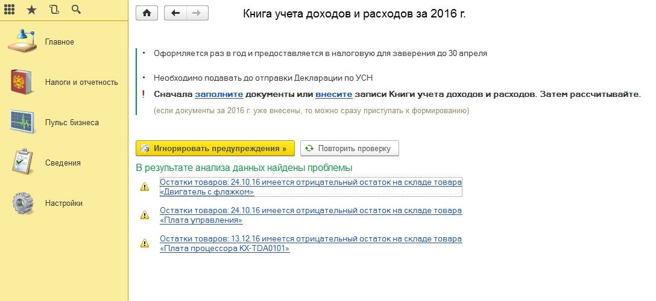Screen dimensions: 656x301
Task: Open Favorites star icon
Action: (x=33, y=10)
